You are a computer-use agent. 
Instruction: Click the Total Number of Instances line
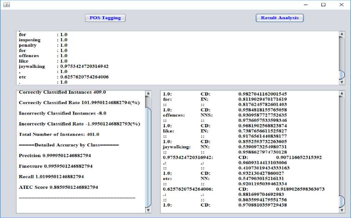coord(59,134)
